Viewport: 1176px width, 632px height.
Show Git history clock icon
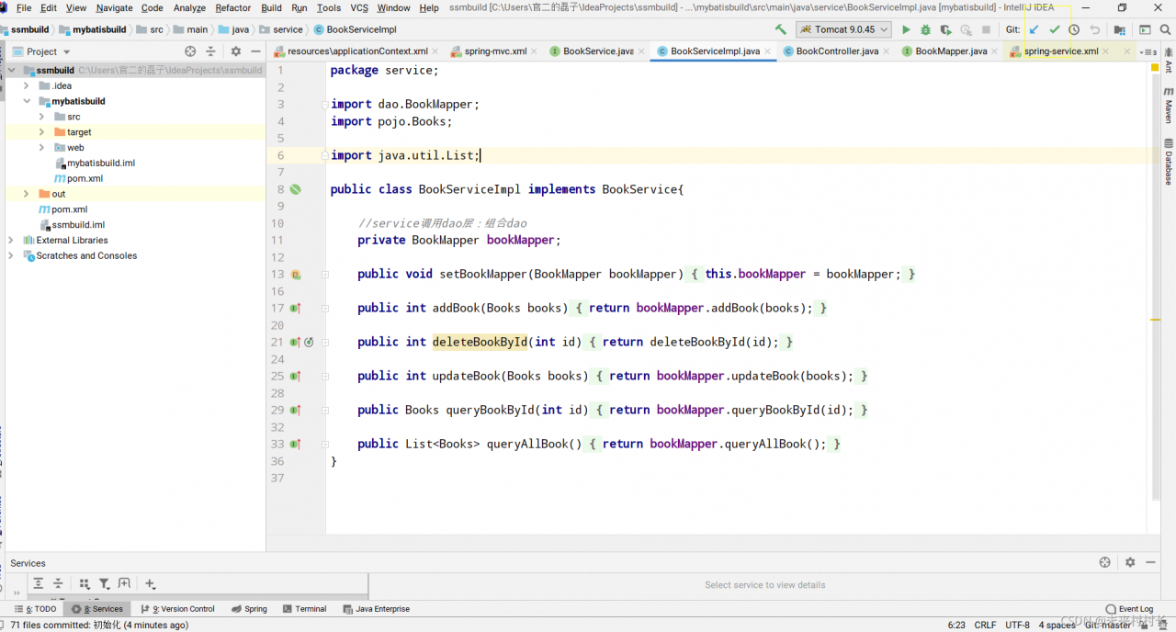1074,29
